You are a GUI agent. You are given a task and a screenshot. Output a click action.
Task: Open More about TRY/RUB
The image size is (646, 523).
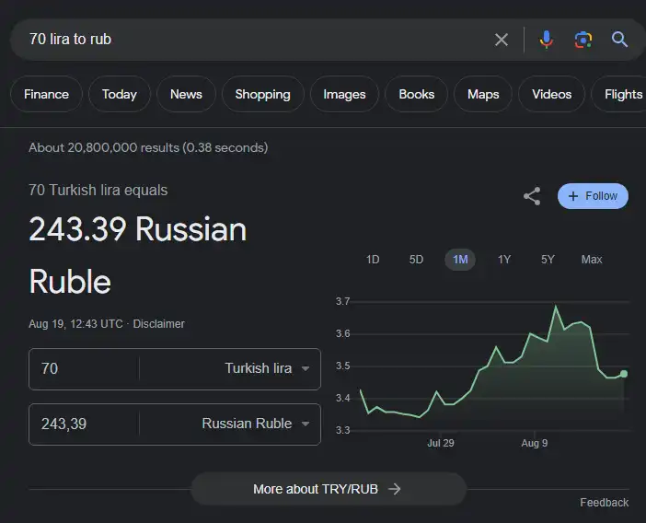coord(328,489)
